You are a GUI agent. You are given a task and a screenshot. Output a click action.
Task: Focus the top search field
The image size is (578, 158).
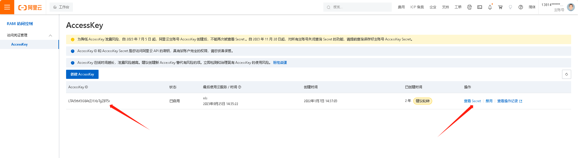pyautogui.click(x=358, y=7)
